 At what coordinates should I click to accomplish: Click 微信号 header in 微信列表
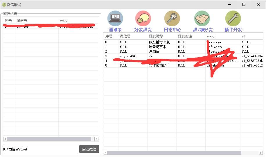[x=22, y=21]
